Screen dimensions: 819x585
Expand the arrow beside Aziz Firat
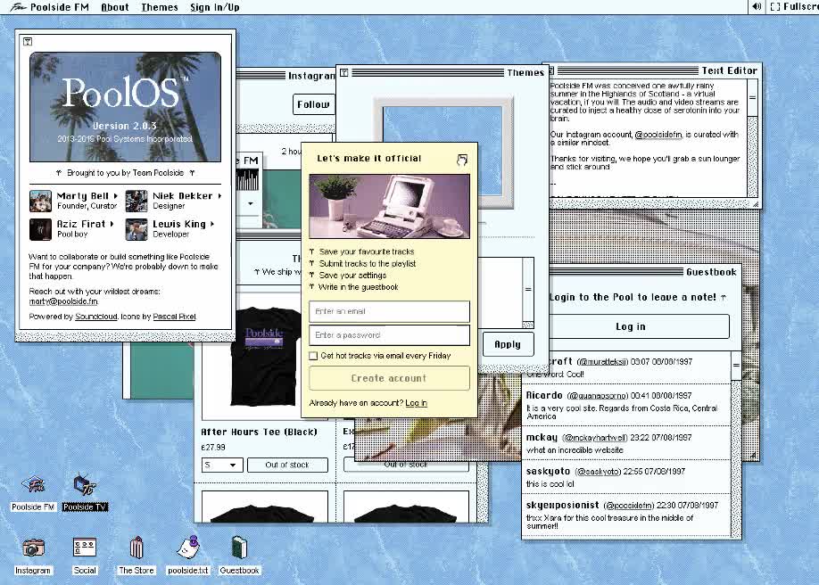click(112, 224)
